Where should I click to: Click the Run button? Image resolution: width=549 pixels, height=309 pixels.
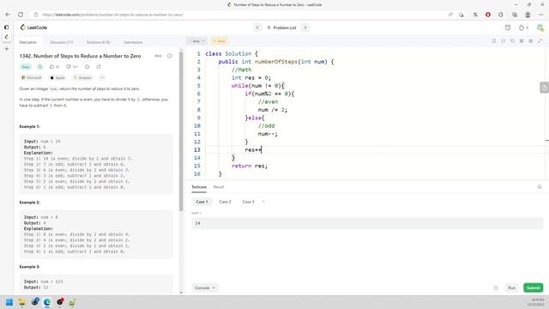pyautogui.click(x=511, y=288)
